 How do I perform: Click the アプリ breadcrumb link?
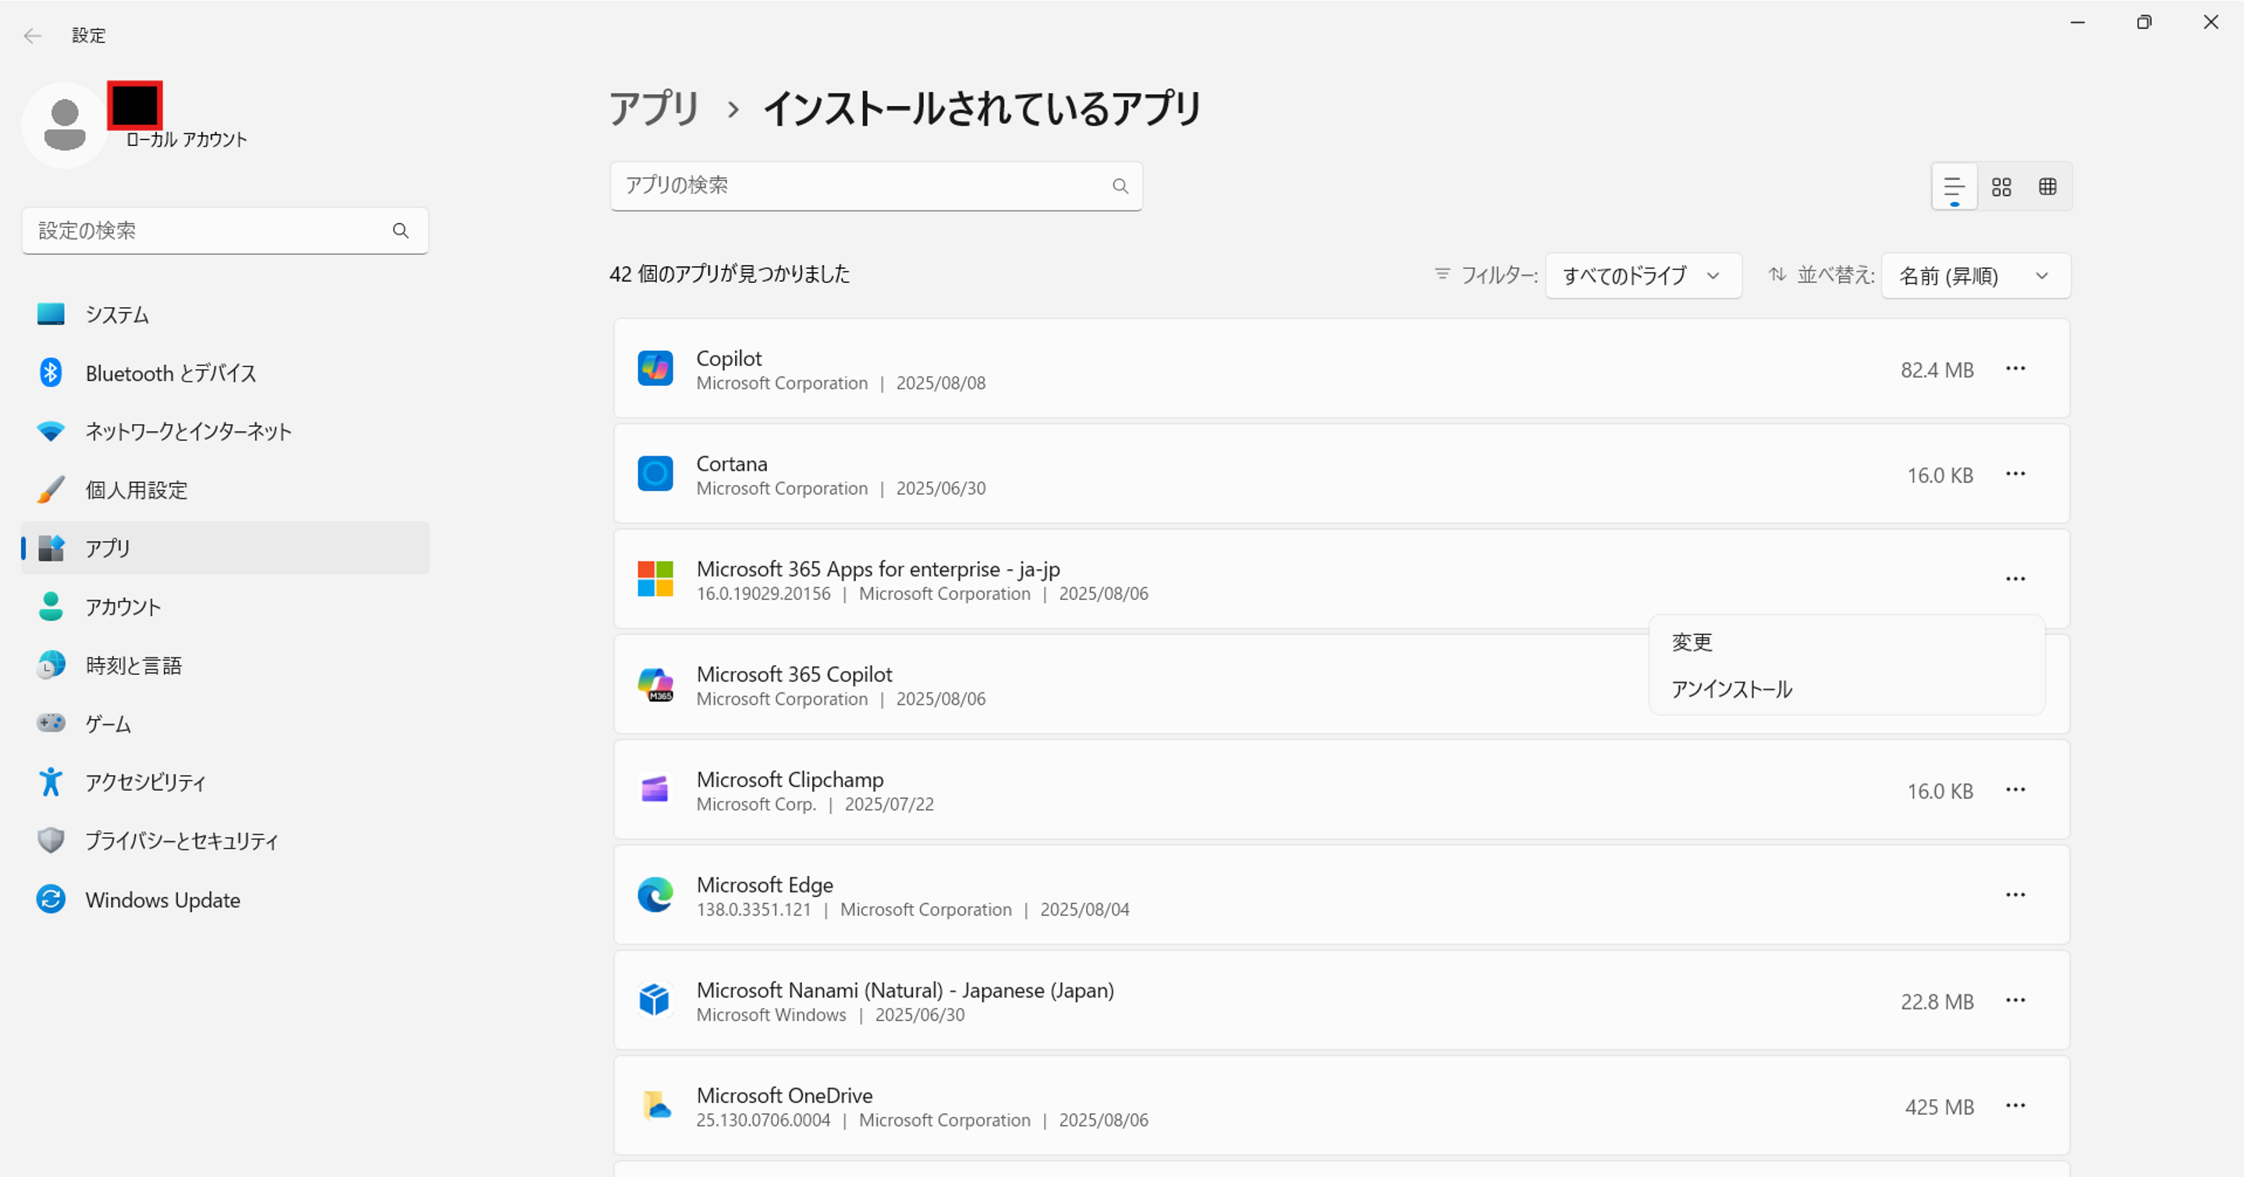[654, 109]
